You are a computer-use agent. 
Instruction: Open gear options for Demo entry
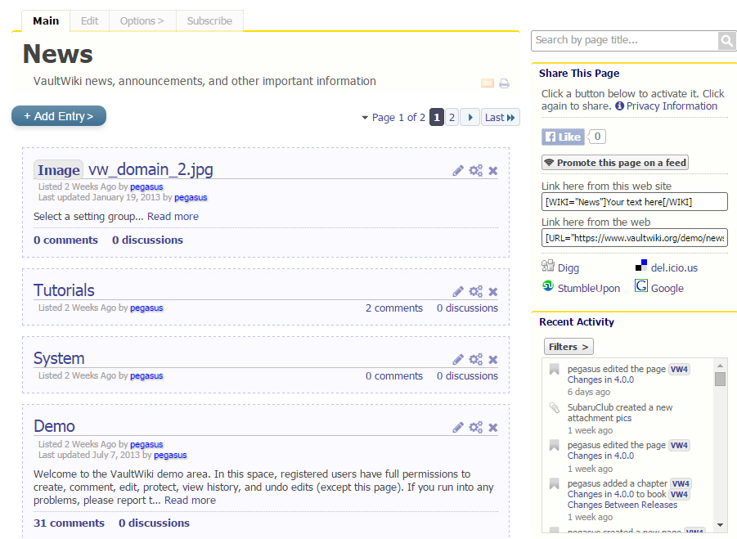476,427
